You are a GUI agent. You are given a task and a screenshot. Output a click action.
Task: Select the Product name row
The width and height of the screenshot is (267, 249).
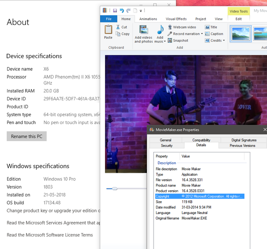click(200, 185)
